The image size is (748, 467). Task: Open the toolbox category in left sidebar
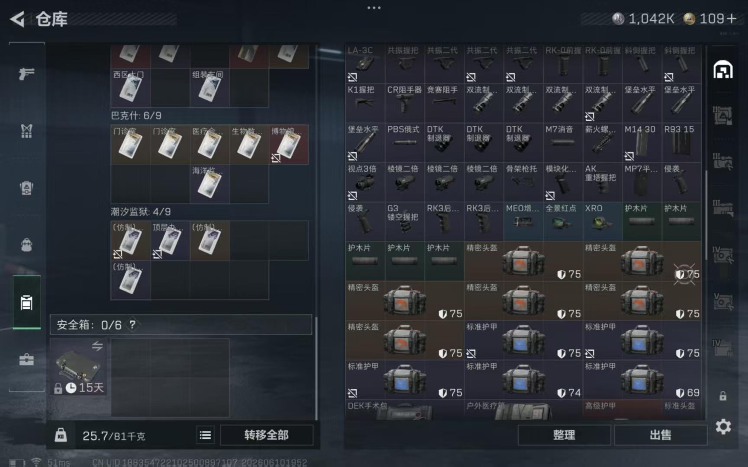tap(26, 359)
